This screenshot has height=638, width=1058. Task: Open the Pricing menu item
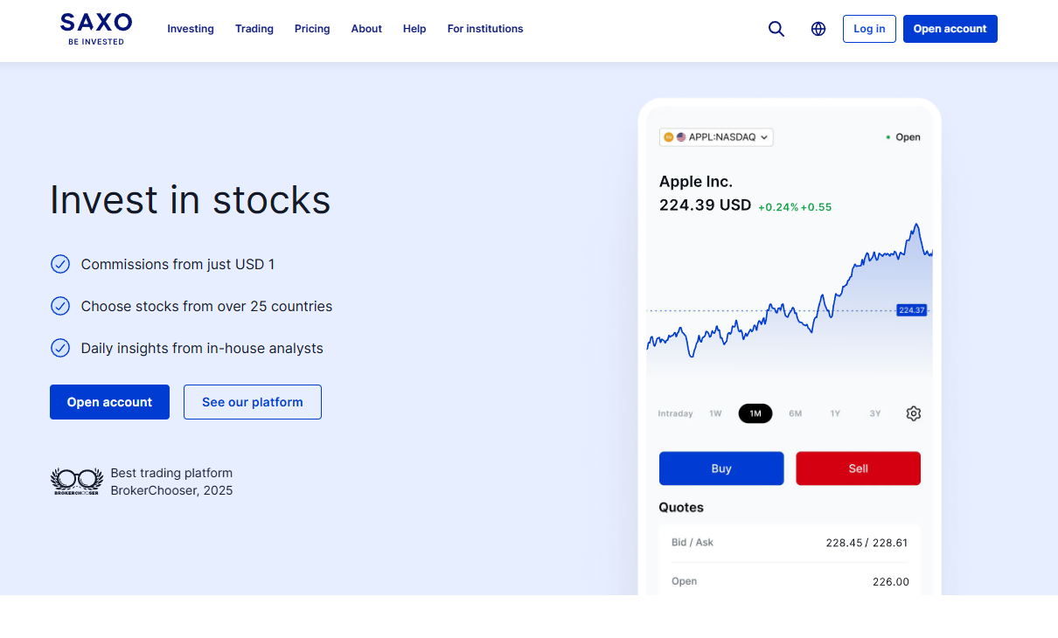click(x=312, y=29)
